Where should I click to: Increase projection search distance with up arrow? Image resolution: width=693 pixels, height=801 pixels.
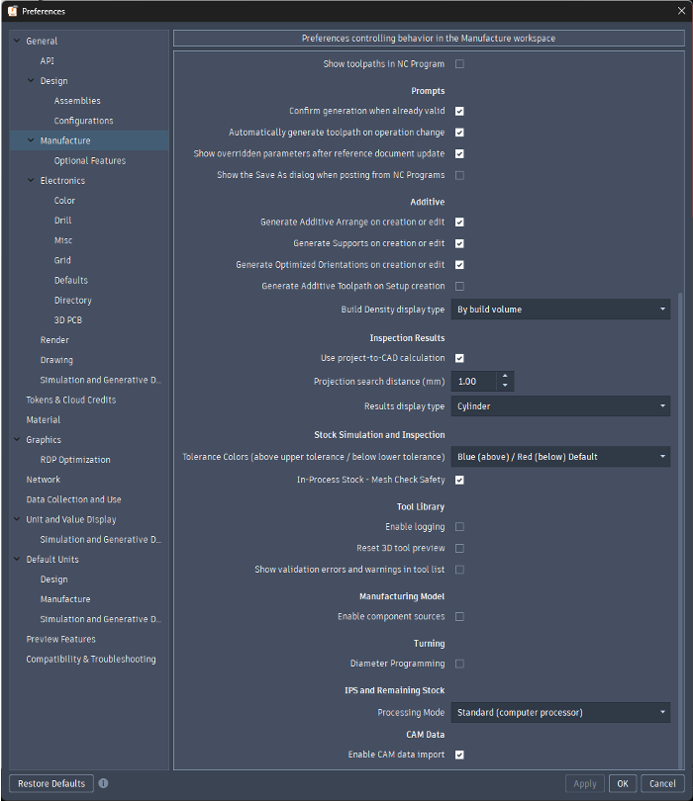click(x=505, y=377)
